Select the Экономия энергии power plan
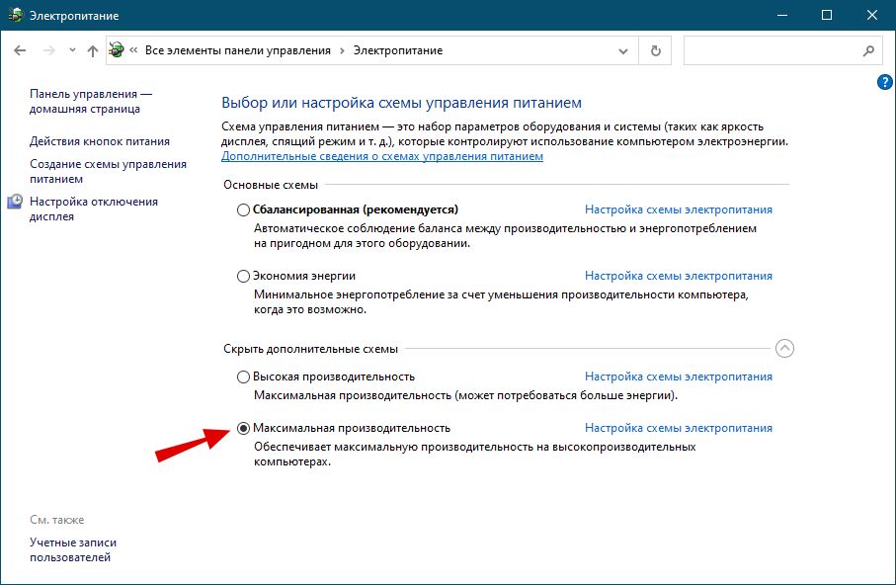 (244, 277)
